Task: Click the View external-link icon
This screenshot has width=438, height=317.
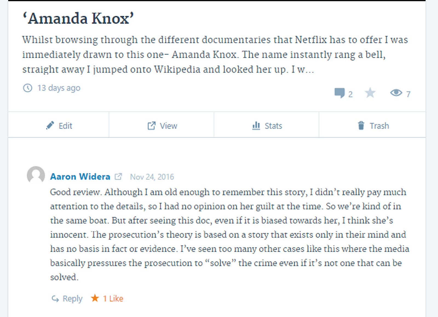Action: [x=151, y=126]
